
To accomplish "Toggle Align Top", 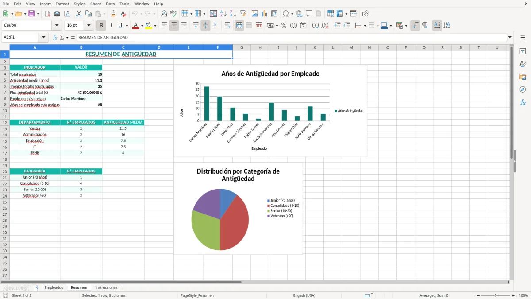I will coord(196,26).
